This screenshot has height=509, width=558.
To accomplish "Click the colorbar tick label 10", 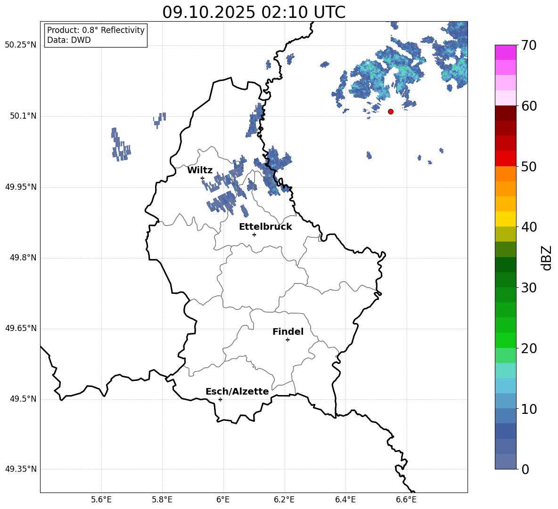I will pyautogui.click(x=529, y=409).
